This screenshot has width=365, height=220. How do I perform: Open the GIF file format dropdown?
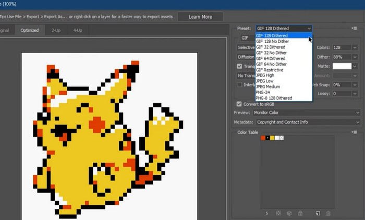tap(248, 38)
